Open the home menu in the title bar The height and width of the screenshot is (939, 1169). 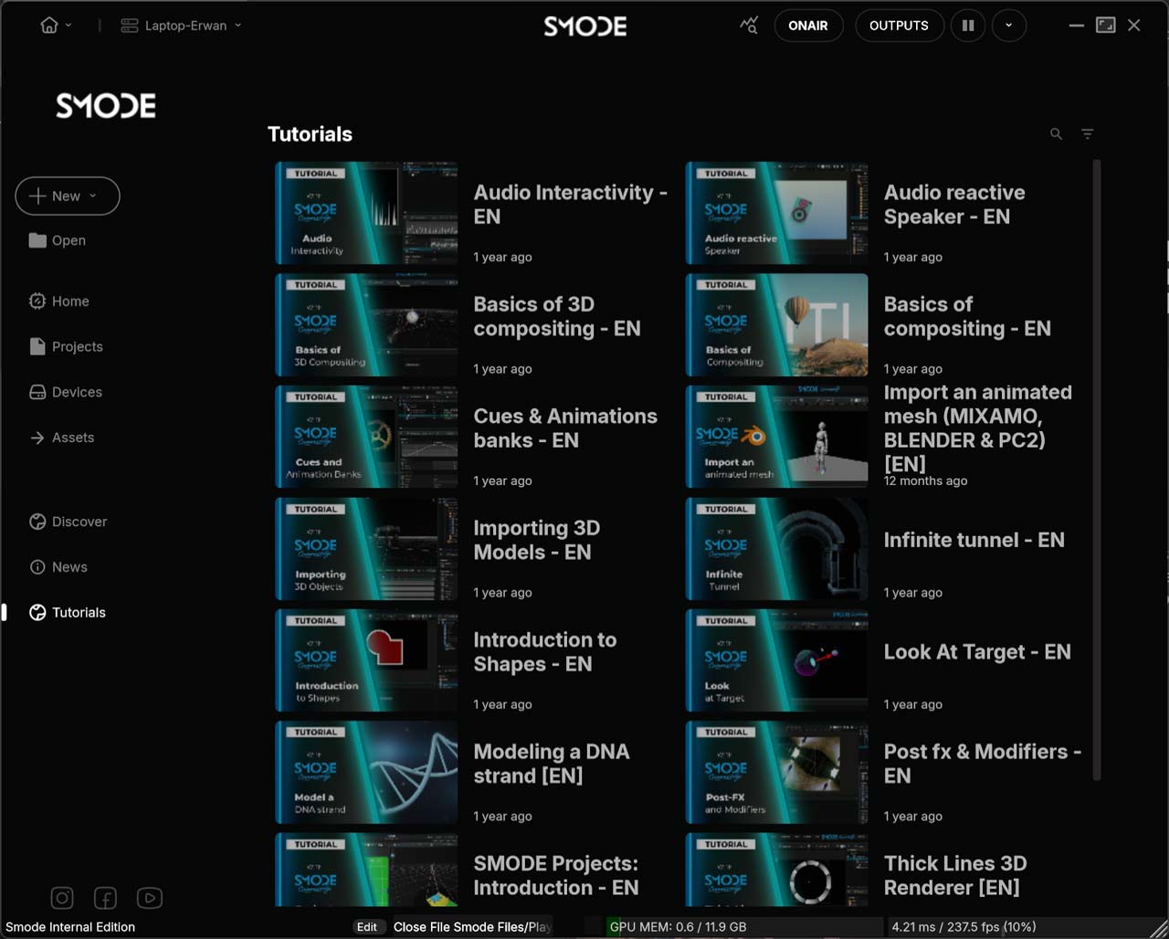(56, 26)
